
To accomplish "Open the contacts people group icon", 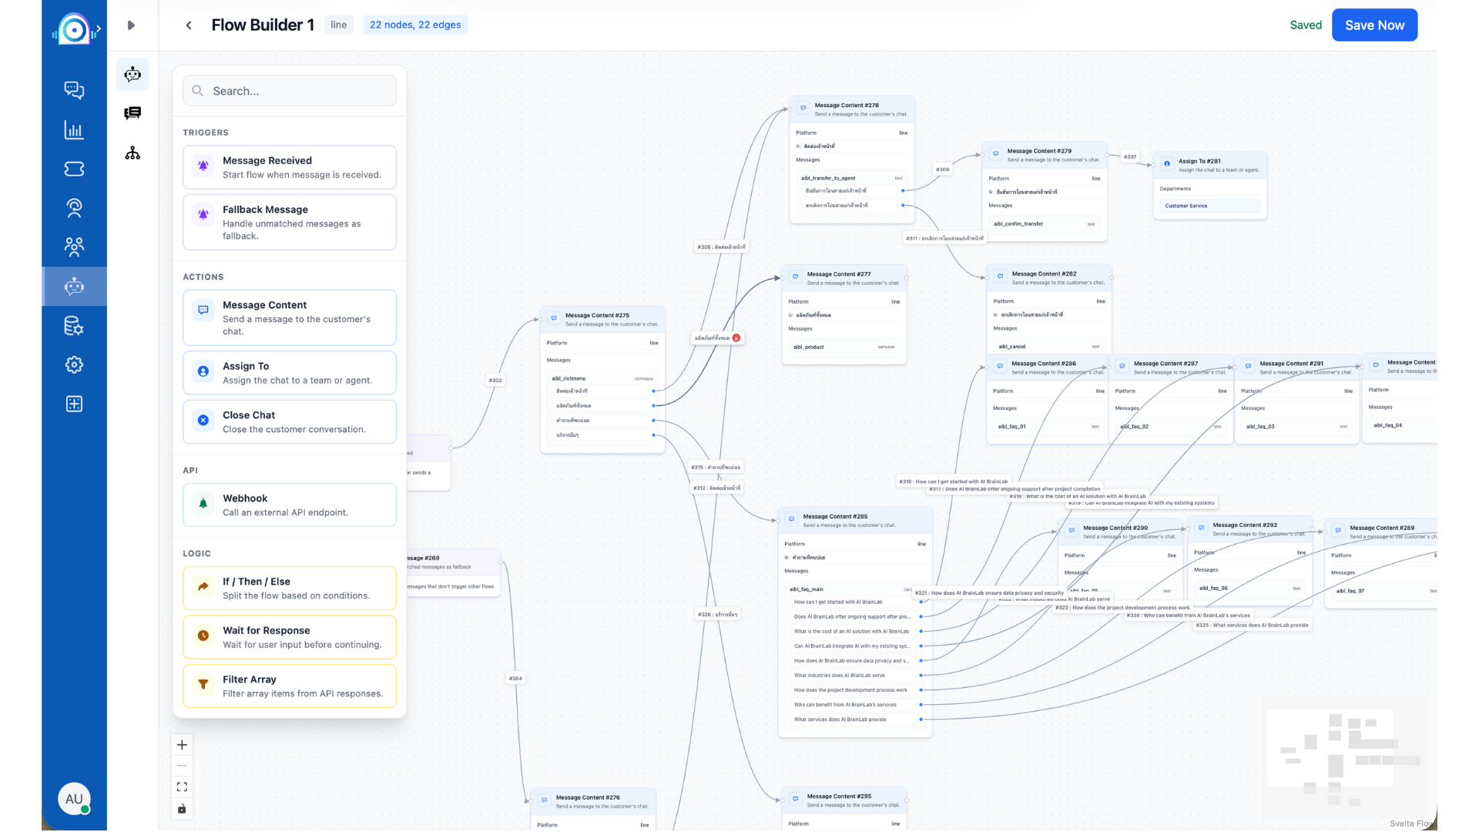I will [x=74, y=247].
